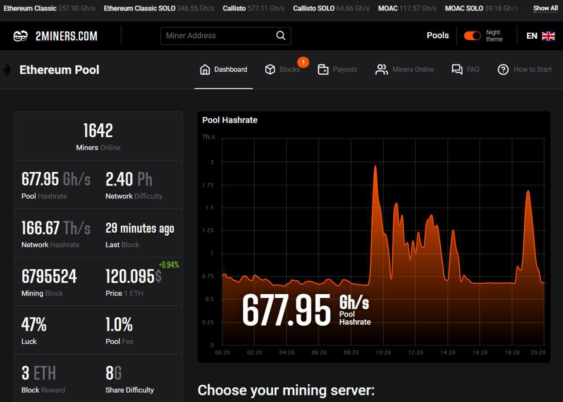The width and height of the screenshot is (563, 402).
Task: Open the MOAC SOLO ticker link
Action: click(x=481, y=8)
